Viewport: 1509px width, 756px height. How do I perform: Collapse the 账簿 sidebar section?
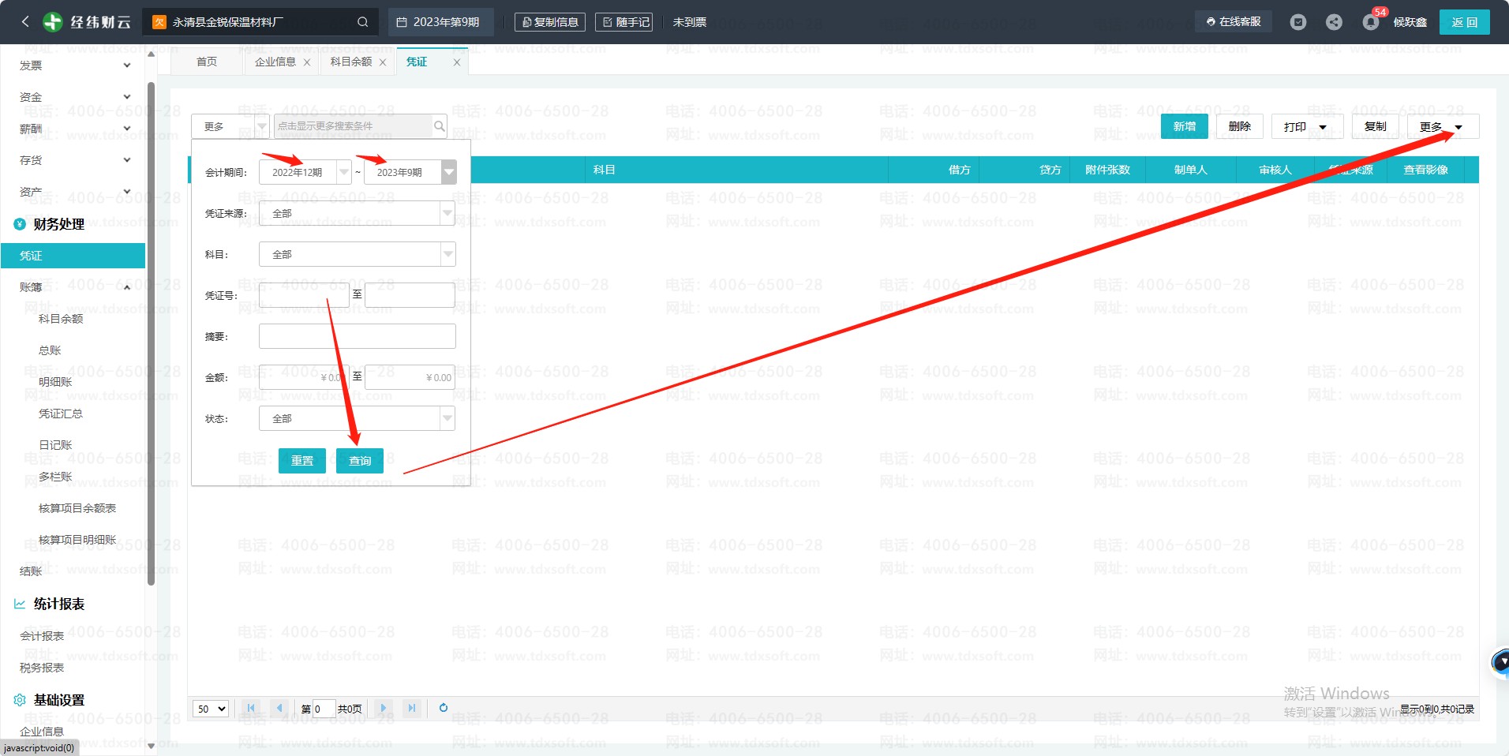click(127, 287)
